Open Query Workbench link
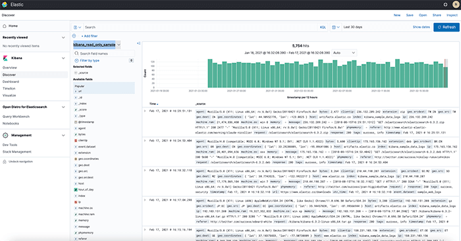Screen dimensions: 461x241 click(16, 117)
